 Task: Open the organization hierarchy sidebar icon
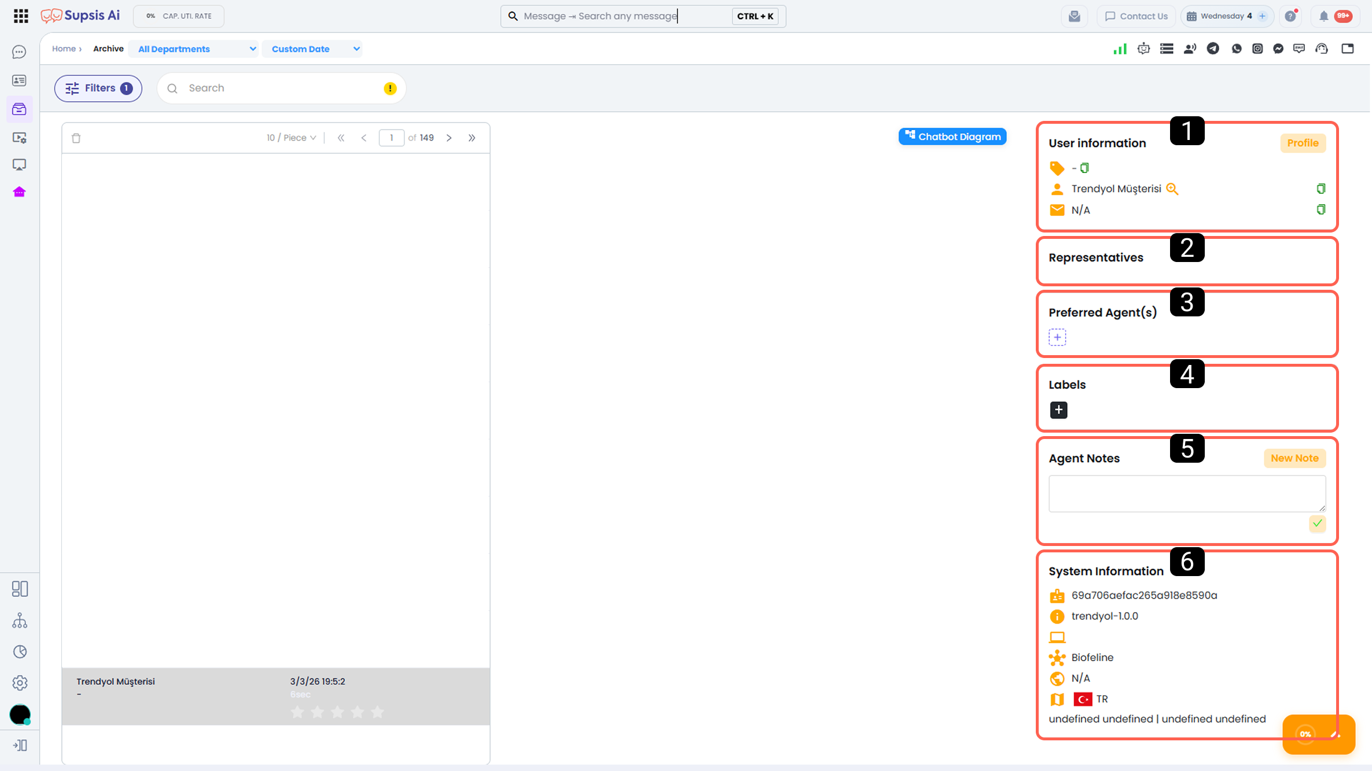click(x=20, y=621)
